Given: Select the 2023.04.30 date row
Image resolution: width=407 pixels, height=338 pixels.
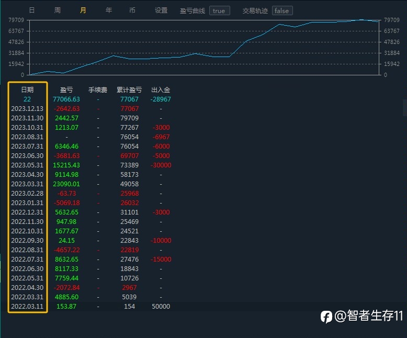Looking at the screenshot, I should [x=27, y=174].
